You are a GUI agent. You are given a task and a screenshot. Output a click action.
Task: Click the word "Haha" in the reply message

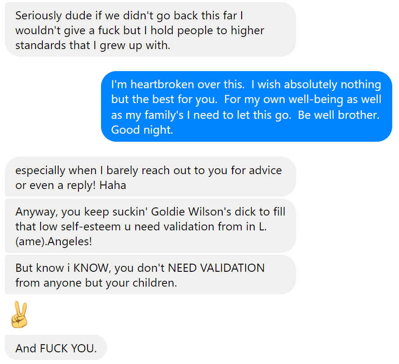pyautogui.click(x=113, y=185)
